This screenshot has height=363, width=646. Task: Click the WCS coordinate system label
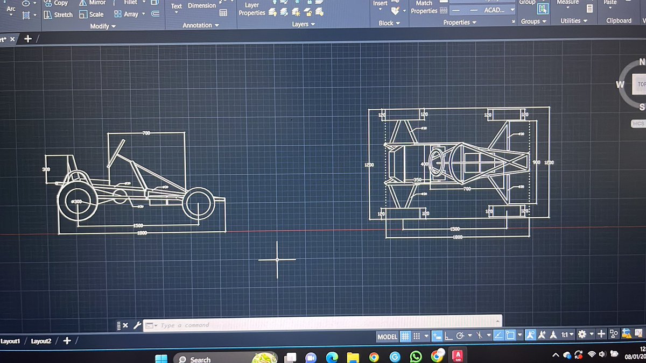click(638, 124)
